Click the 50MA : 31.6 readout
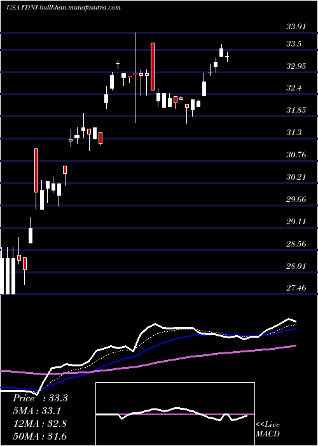The image size is (318, 446). (39, 436)
